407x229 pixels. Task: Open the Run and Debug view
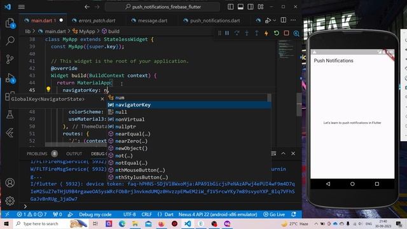click(x=10, y=78)
